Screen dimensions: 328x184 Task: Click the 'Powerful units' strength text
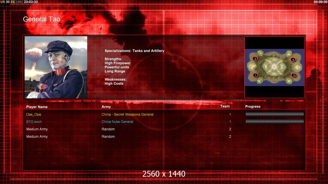117,67
